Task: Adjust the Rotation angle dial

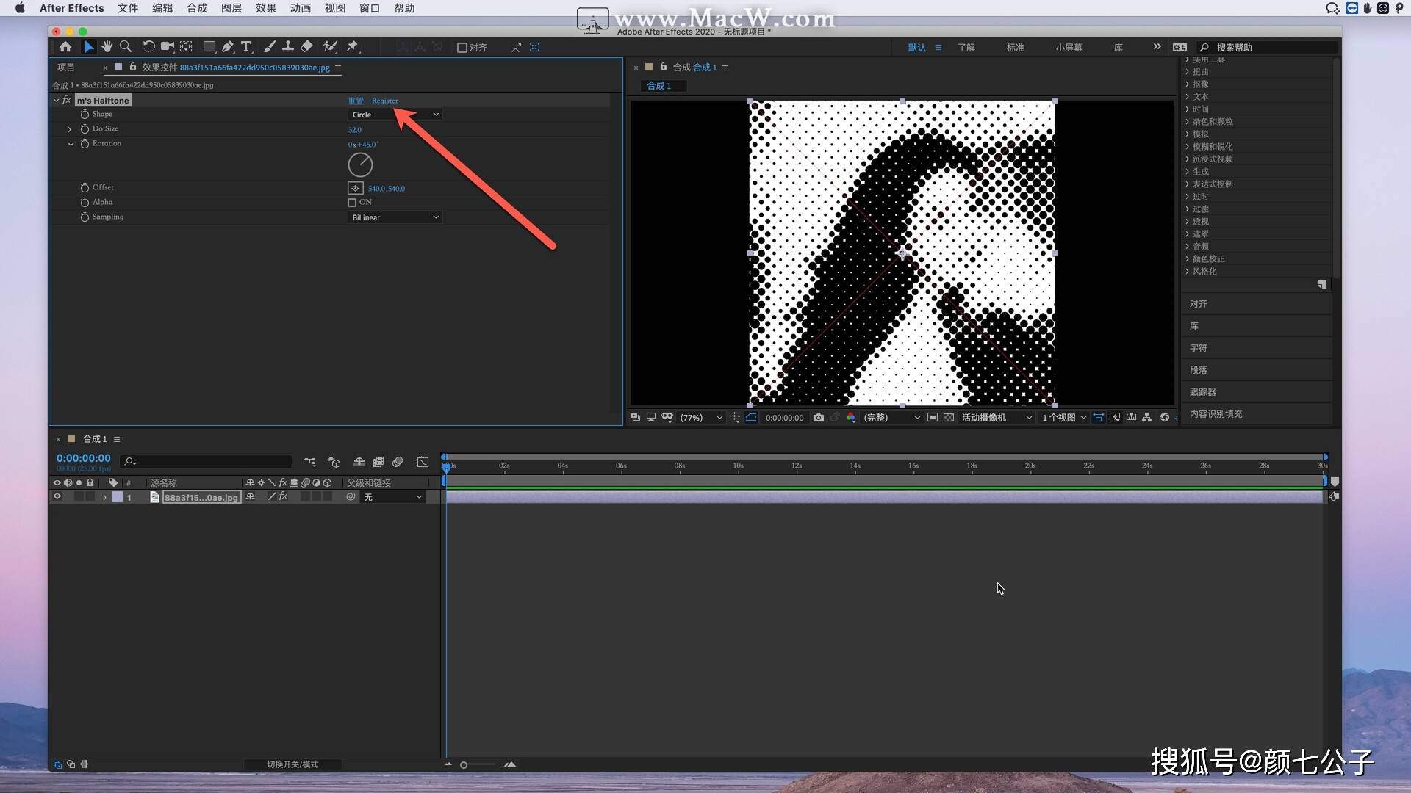Action: click(360, 164)
